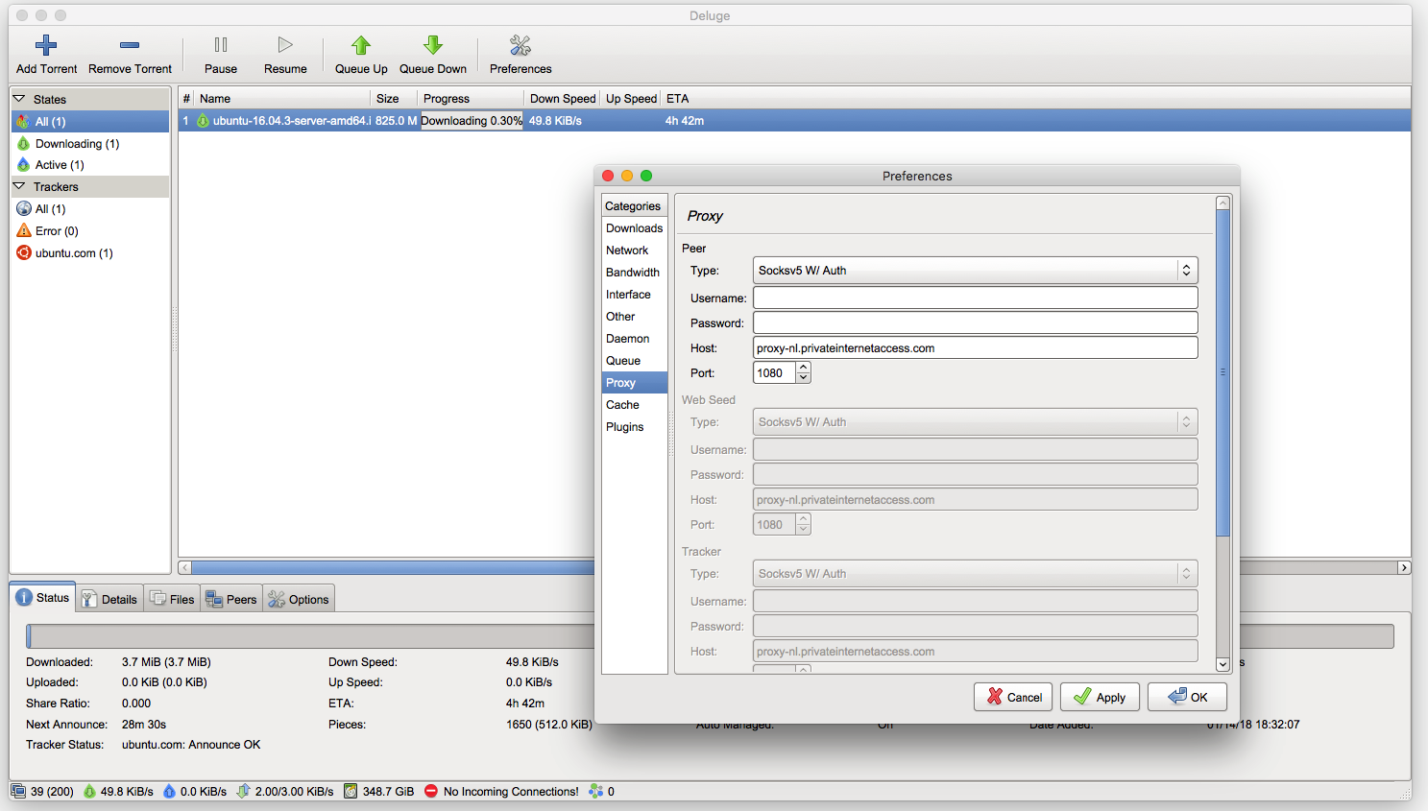Select the Network preferences category

point(635,250)
